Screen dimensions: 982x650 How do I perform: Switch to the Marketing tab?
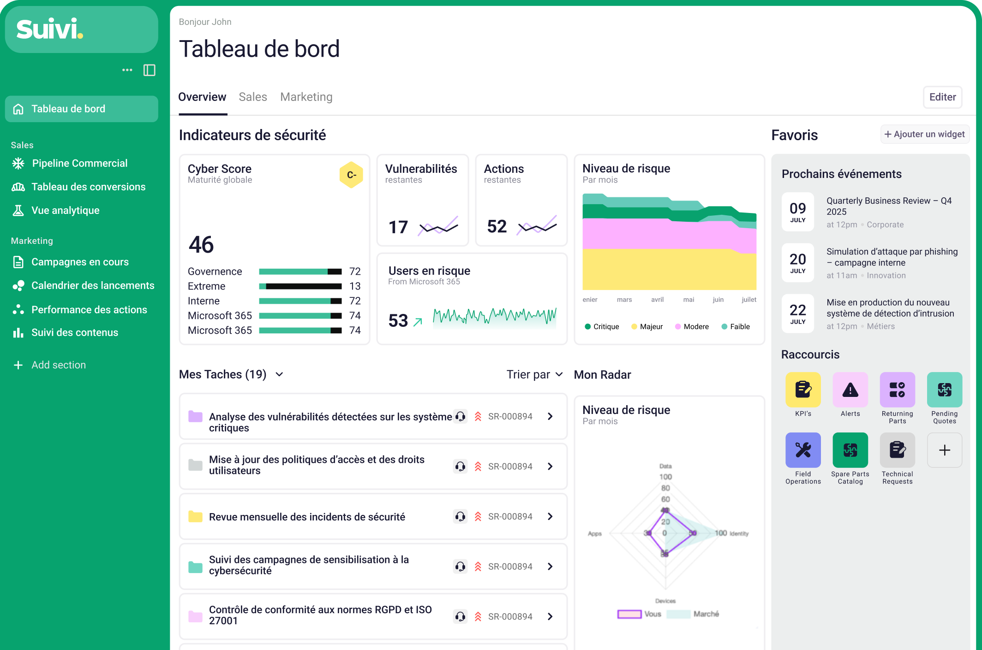[306, 97]
